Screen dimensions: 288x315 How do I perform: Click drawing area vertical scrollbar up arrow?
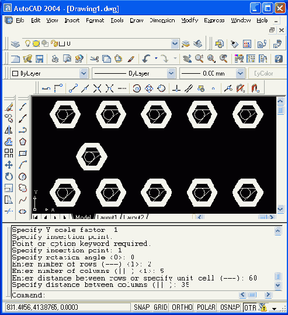point(280,101)
